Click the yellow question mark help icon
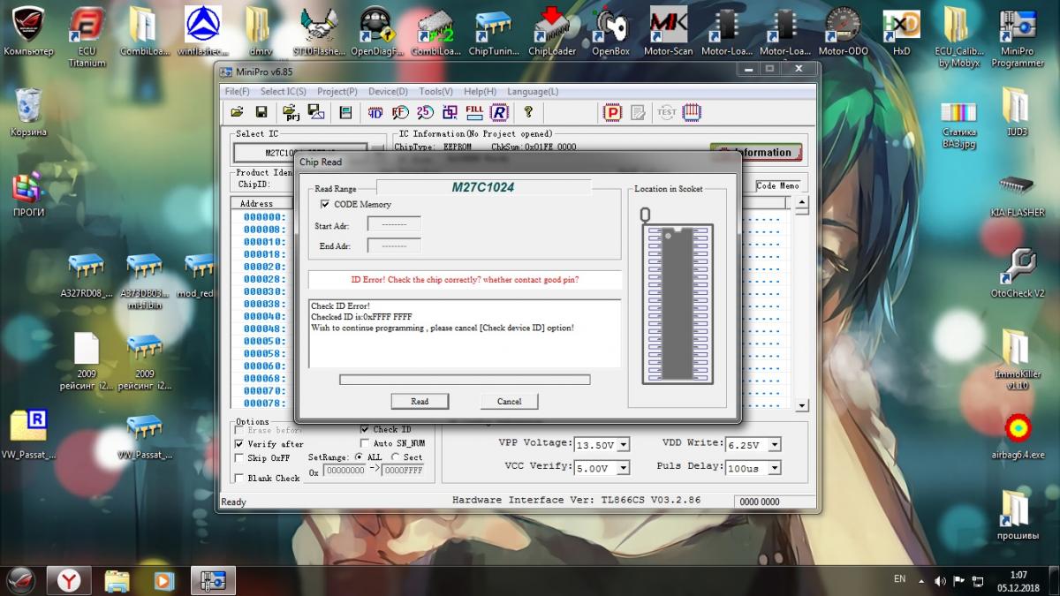This screenshot has height=596, width=1060. (528, 112)
